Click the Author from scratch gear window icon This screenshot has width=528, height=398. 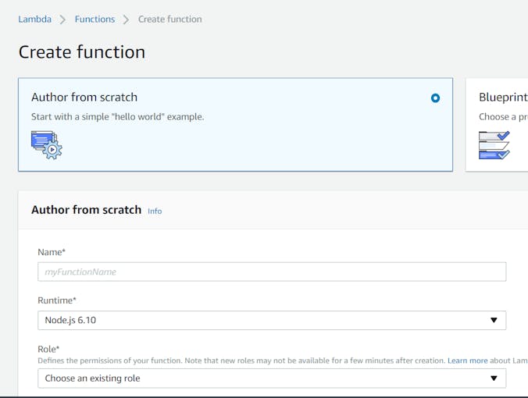(x=46, y=145)
